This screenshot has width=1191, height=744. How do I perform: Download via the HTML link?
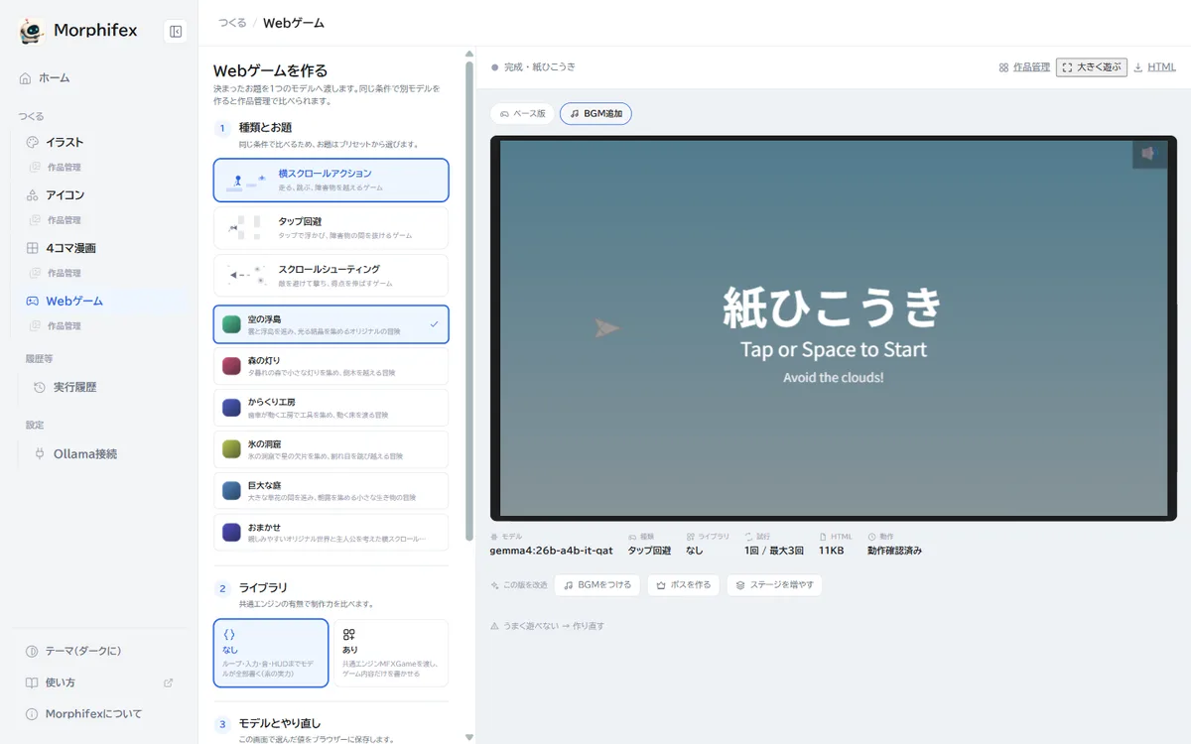tap(1154, 67)
